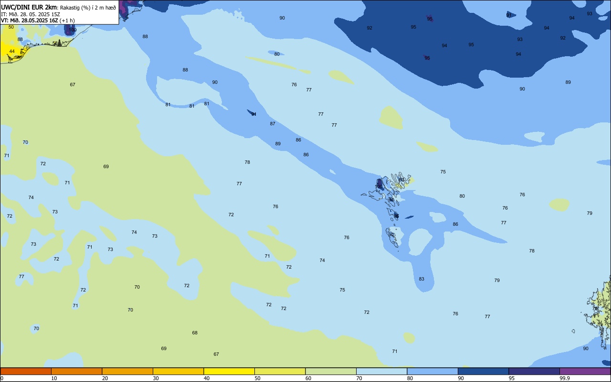Click the '30' tick label on legend scale
The image size is (611, 382).
(x=156, y=378)
